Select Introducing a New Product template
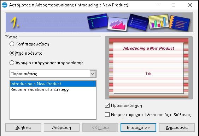 [x=53, y=84]
